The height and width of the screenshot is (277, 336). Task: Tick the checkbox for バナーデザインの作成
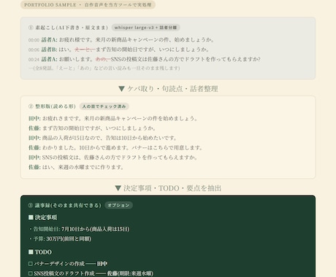pyautogui.click(x=31, y=264)
